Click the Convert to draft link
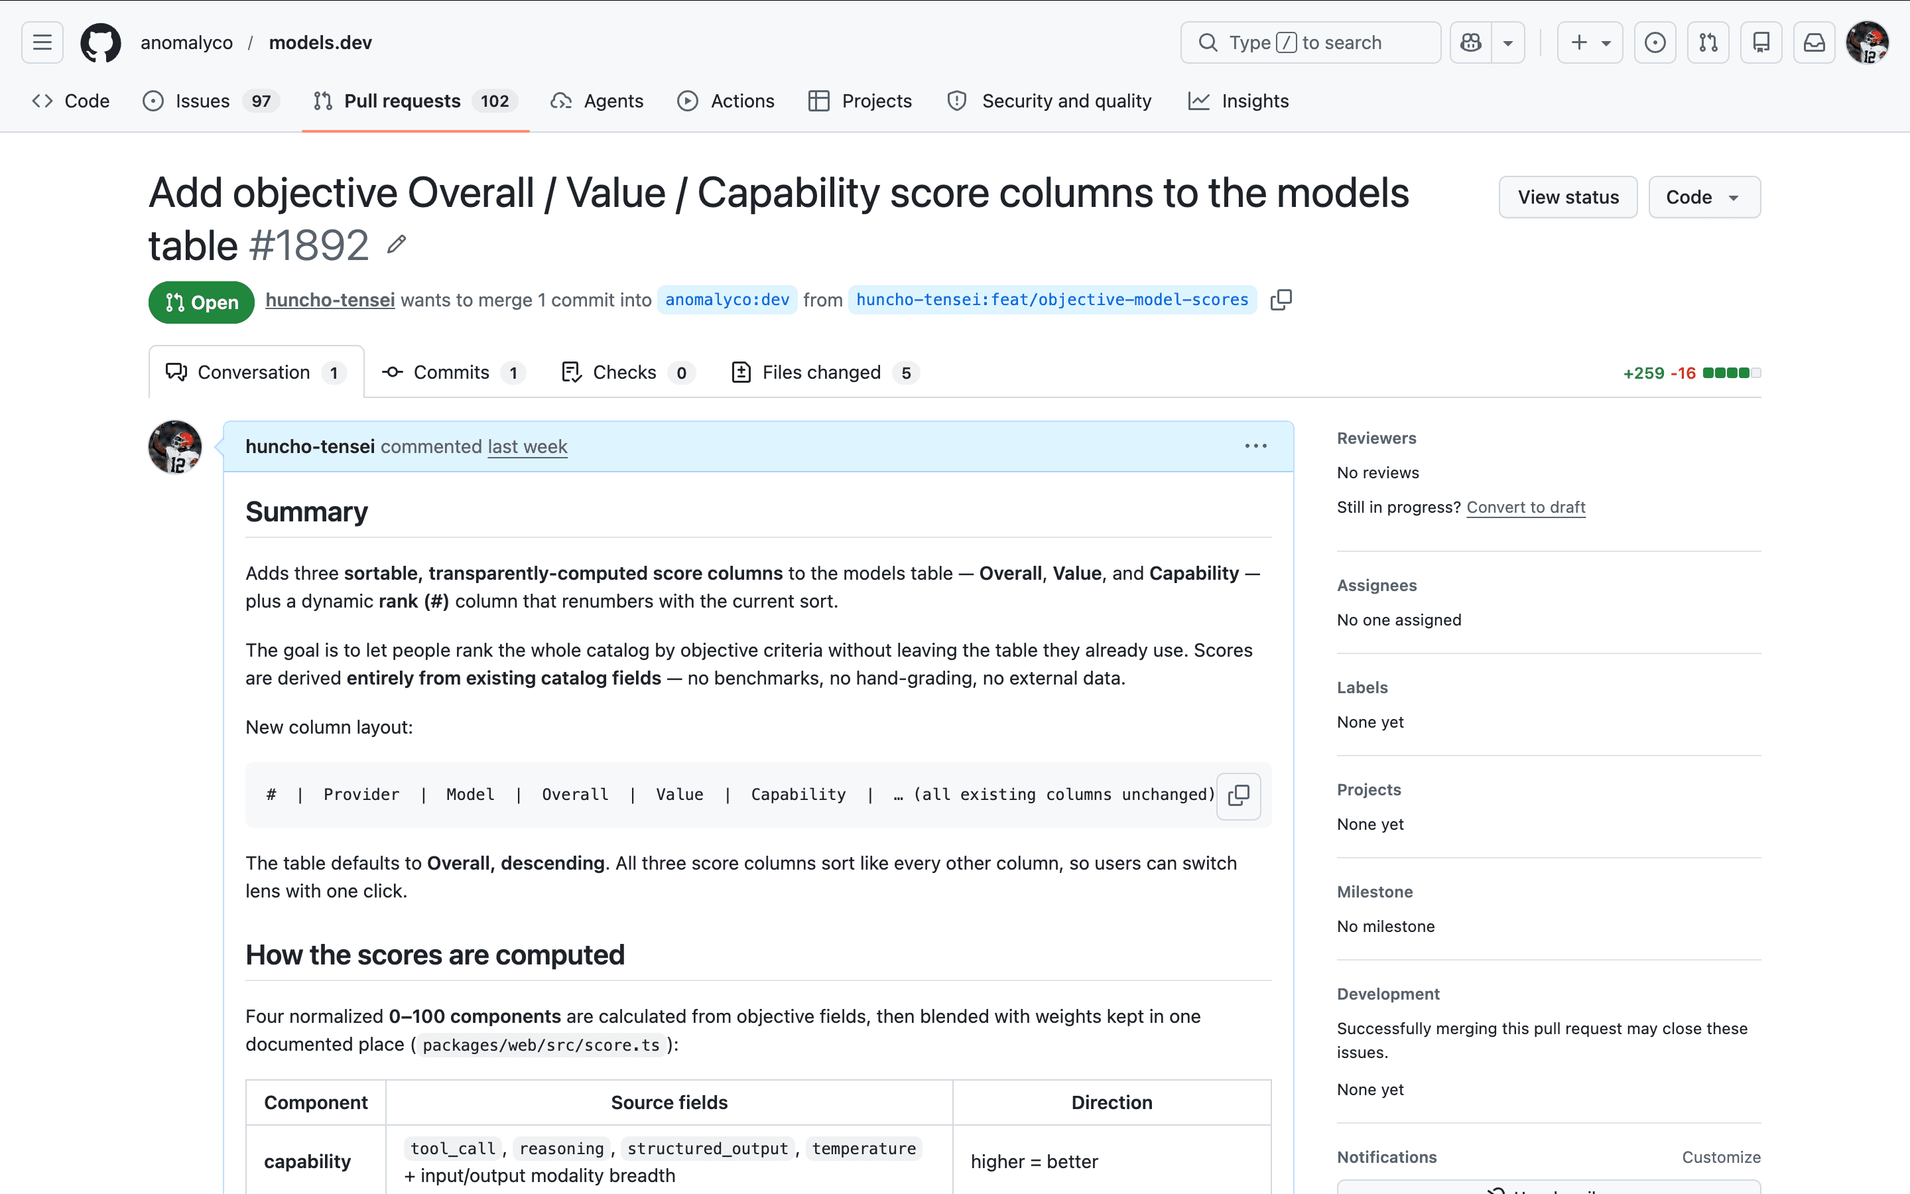This screenshot has height=1194, width=1910. point(1525,507)
